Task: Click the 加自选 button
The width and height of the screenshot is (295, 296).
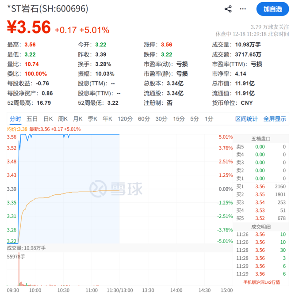Action: coord(272,9)
